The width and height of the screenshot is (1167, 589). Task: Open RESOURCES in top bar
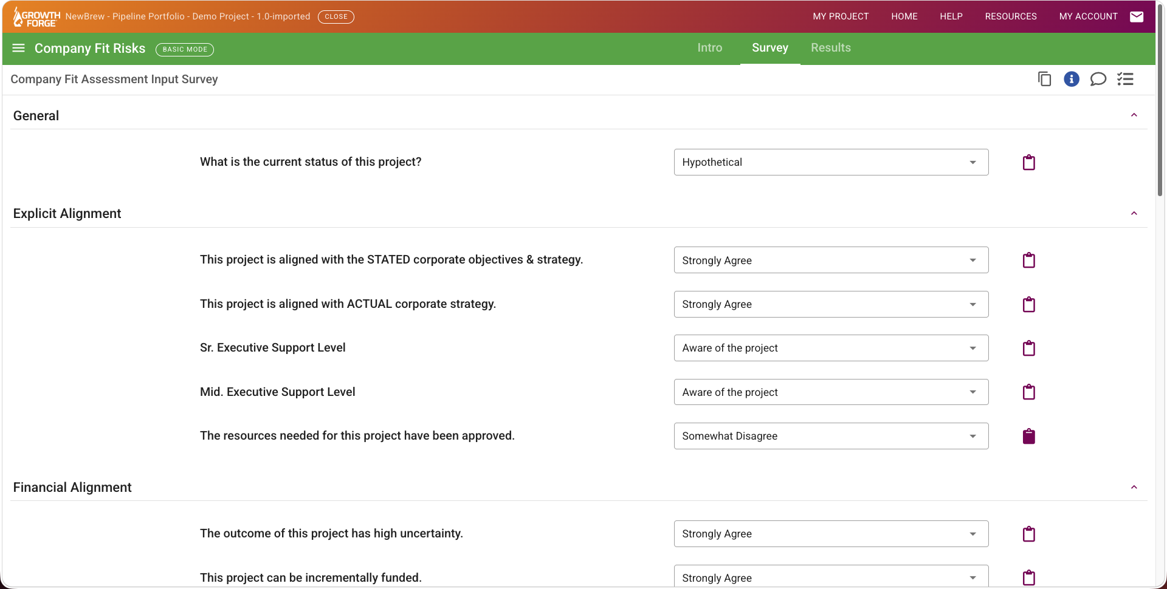[x=1011, y=16]
